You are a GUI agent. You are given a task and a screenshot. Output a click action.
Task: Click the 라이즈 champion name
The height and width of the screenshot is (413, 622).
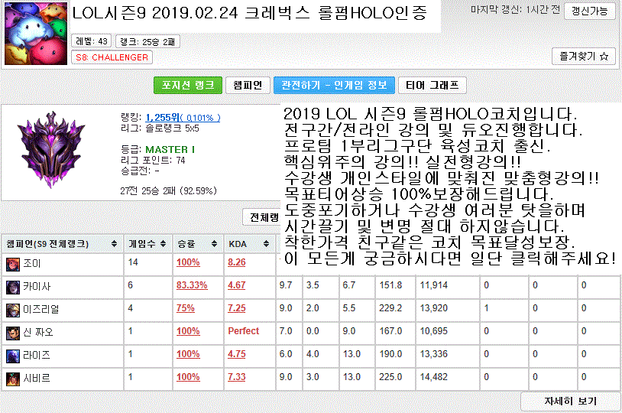coord(37,356)
